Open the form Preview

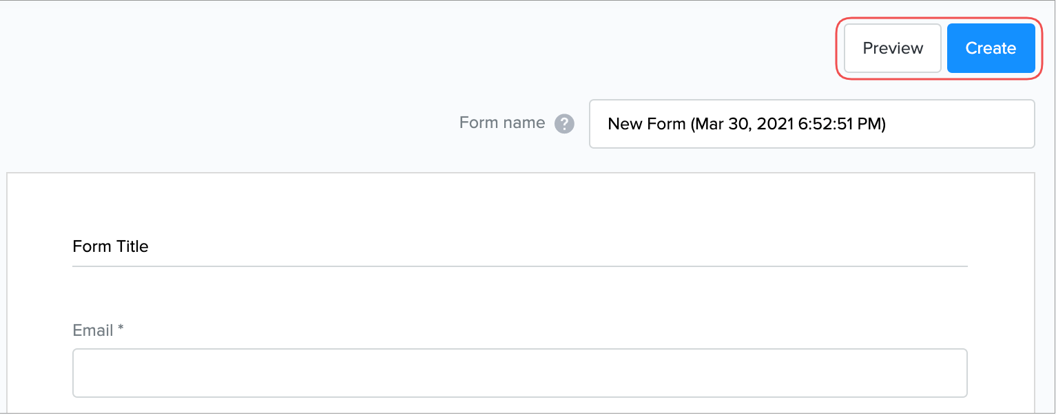coord(892,48)
